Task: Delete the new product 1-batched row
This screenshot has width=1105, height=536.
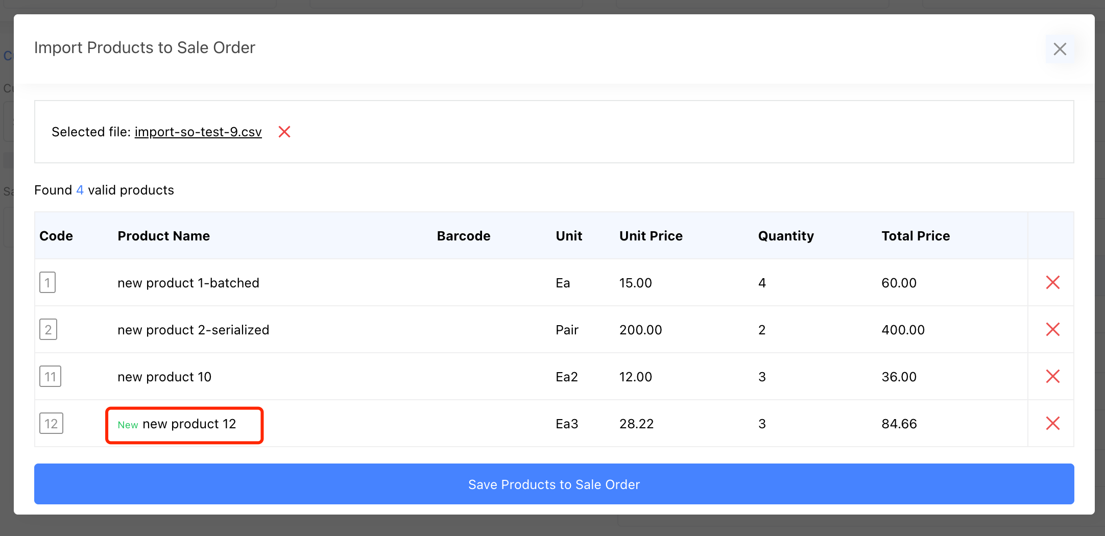Action: [1052, 282]
